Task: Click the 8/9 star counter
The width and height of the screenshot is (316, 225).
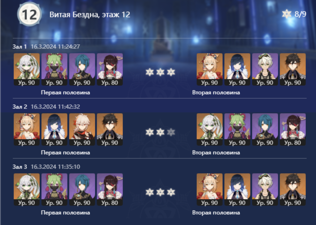Action: [294, 14]
